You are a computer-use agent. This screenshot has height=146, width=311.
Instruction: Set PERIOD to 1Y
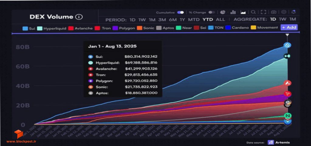tap(183, 20)
